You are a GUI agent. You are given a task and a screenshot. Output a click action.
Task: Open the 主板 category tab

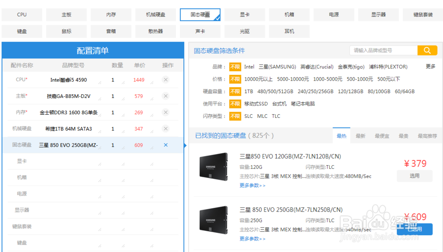click(66, 15)
